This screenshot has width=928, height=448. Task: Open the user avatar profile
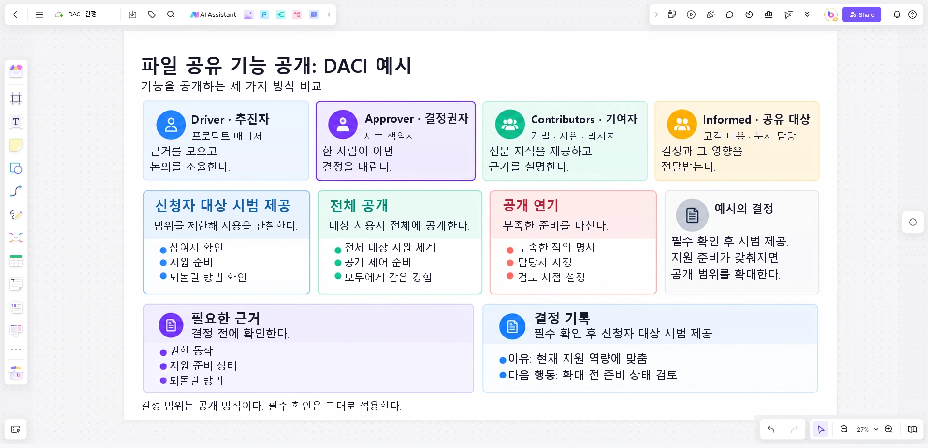pyautogui.click(x=831, y=14)
